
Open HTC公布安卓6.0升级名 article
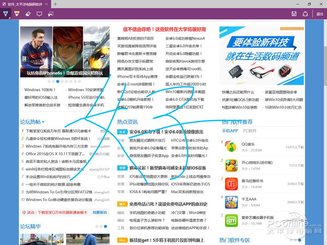[190, 141]
